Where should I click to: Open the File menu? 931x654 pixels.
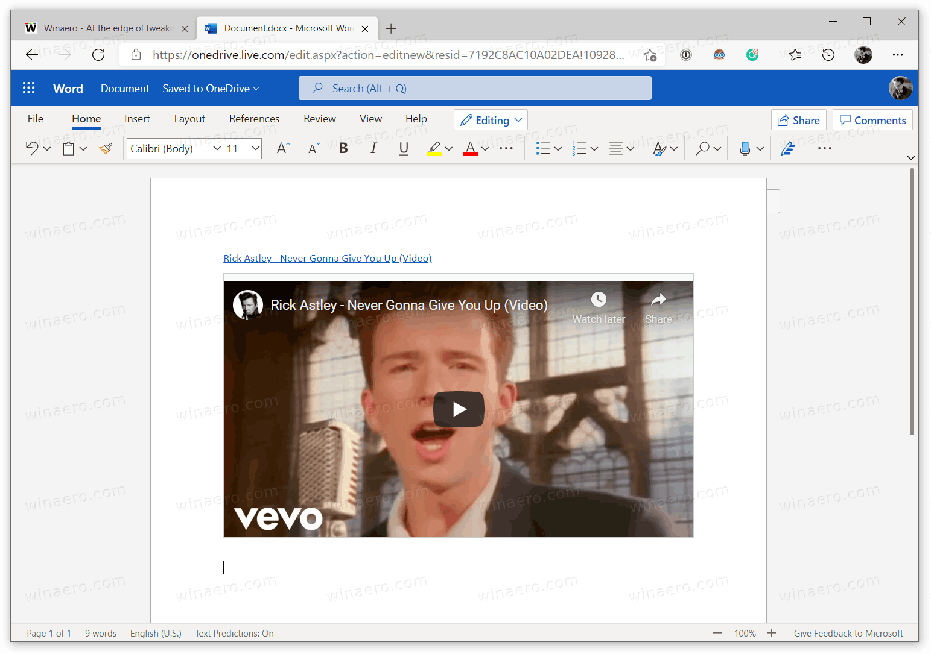[36, 119]
